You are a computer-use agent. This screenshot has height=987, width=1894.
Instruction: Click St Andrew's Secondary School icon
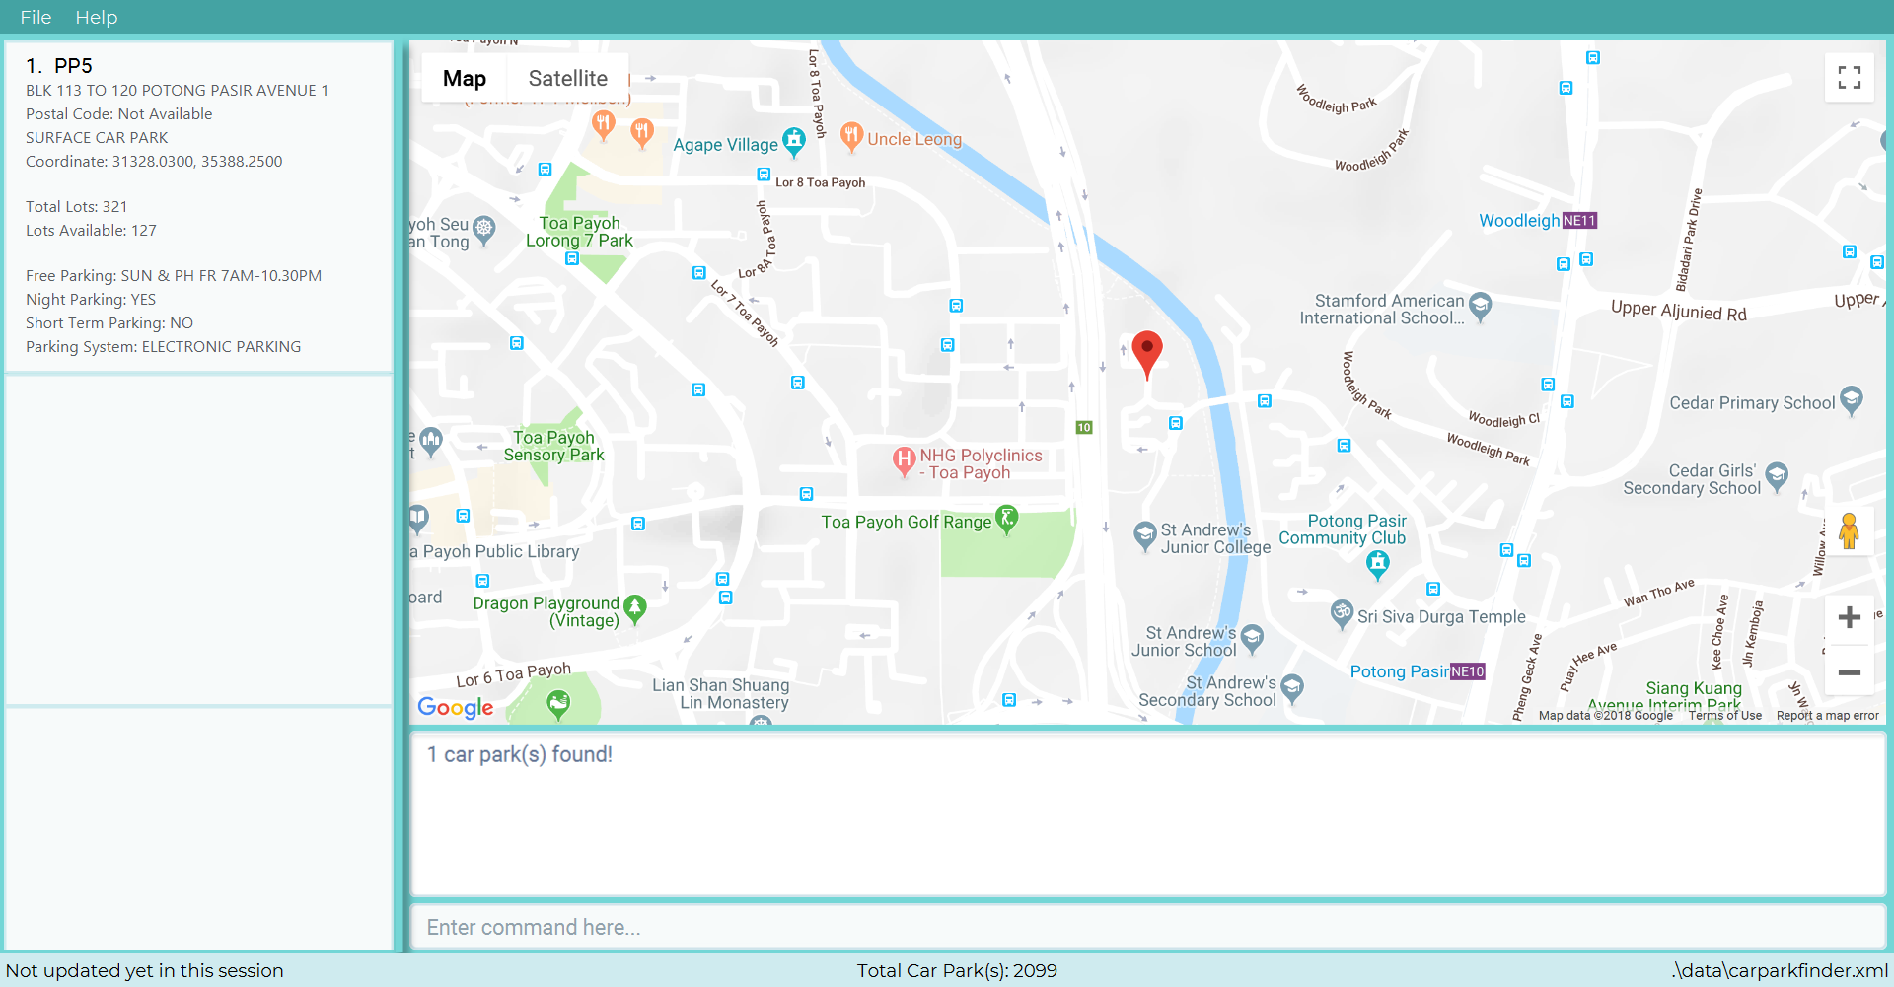[x=1292, y=688]
